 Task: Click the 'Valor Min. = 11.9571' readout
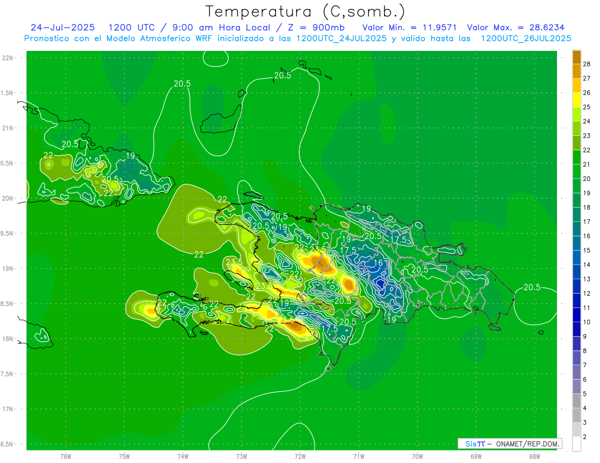tap(409, 27)
